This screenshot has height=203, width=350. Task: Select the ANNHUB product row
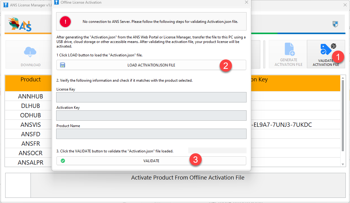(31, 96)
